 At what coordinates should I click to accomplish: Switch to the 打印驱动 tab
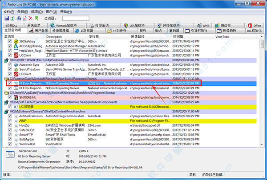104,25
